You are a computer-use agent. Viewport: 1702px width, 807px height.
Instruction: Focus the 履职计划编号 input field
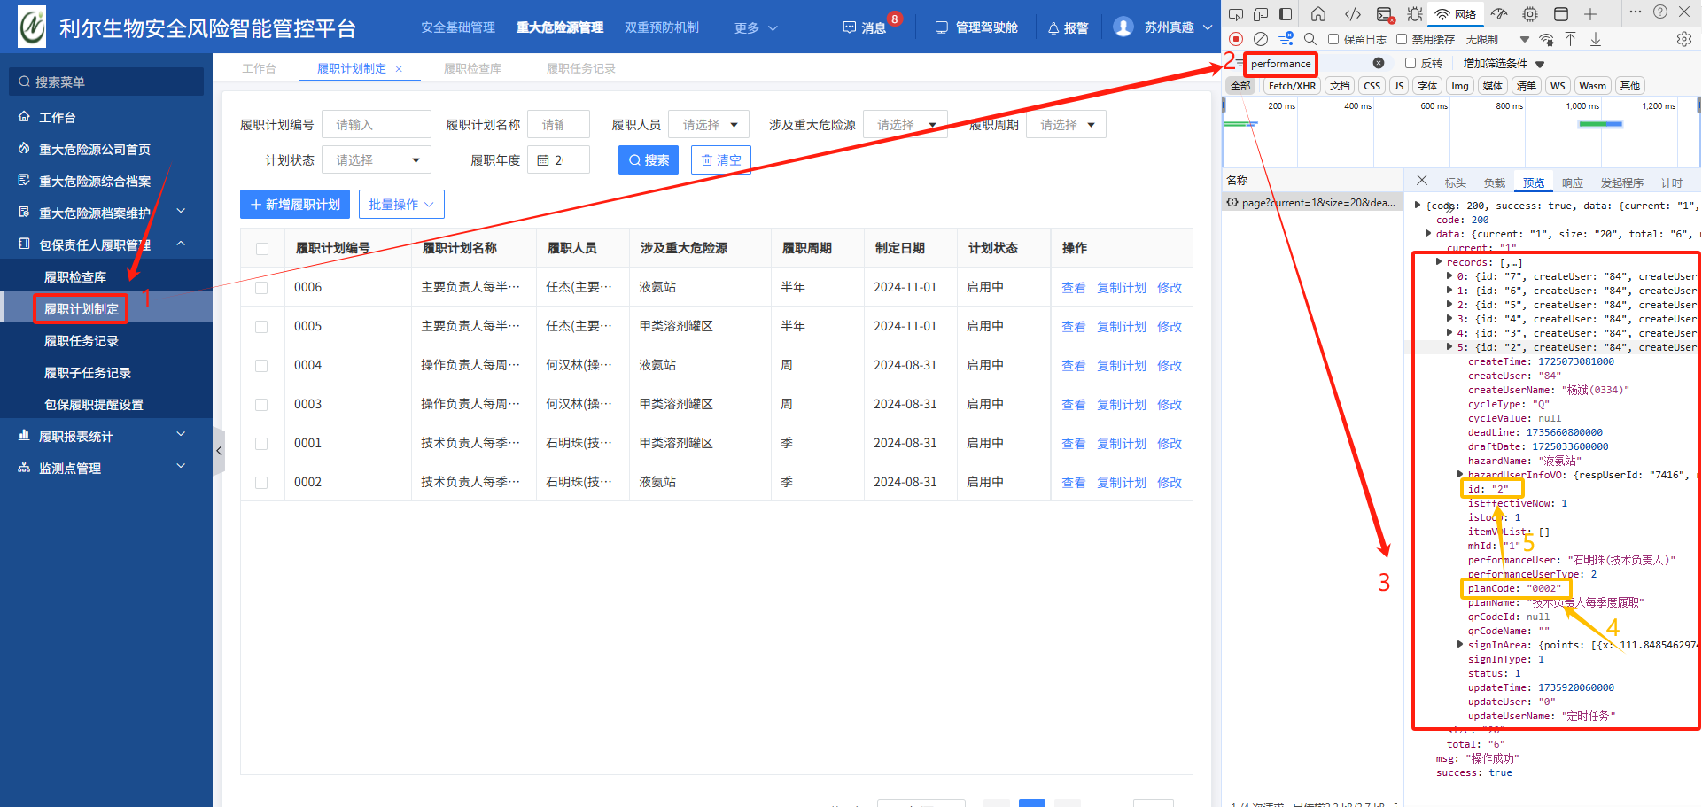tap(377, 124)
